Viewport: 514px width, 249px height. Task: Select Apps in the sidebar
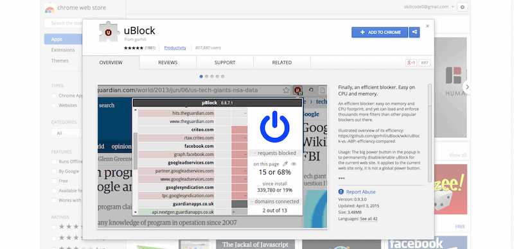63,39
